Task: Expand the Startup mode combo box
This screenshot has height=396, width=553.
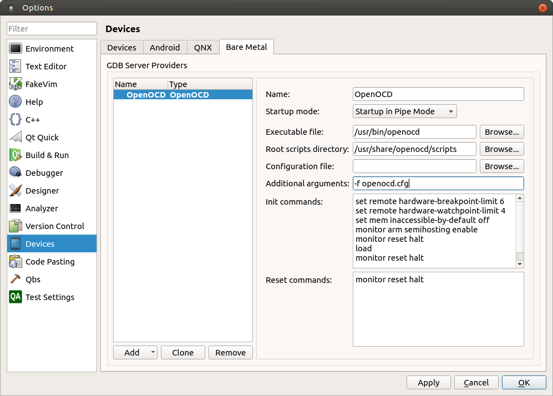Action: (x=404, y=111)
